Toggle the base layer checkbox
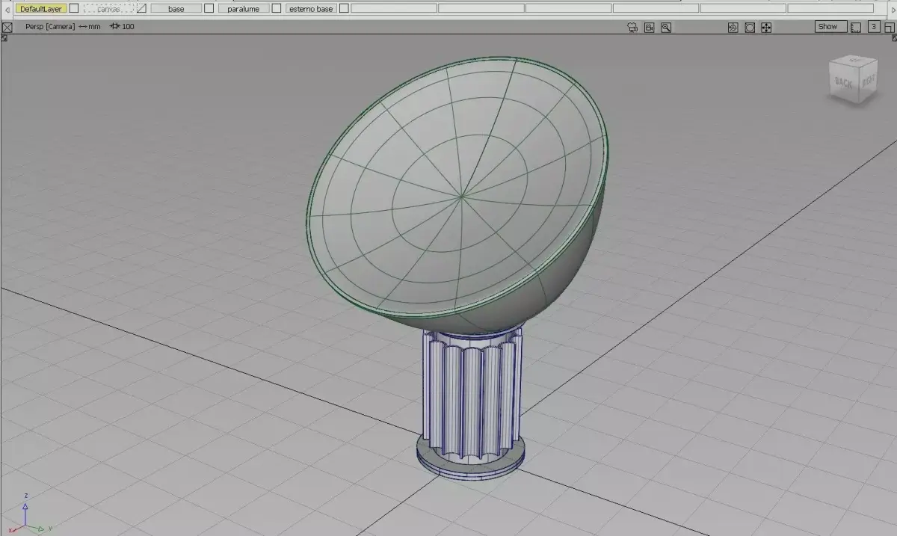Screen dimensions: 897x536 coord(209,9)
